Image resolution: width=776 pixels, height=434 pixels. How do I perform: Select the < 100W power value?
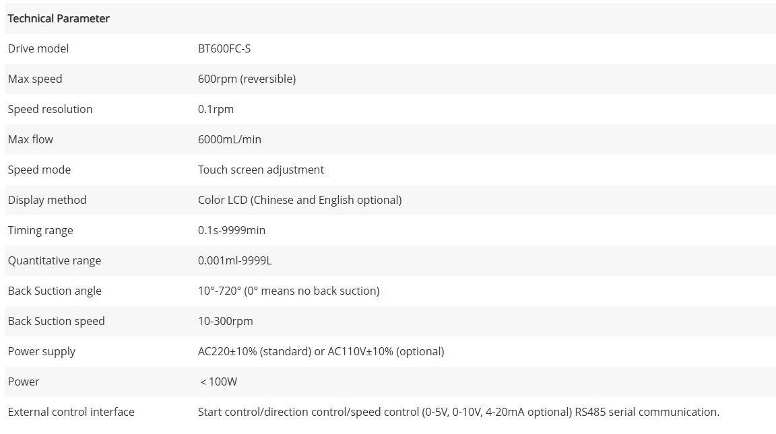pos(219,382)
